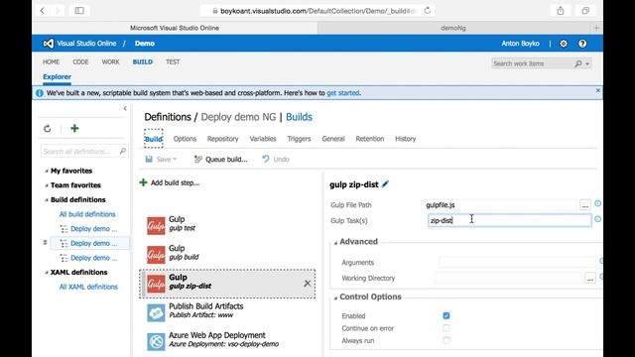This screenshot has height=357, width=635.
Task: Remove the gulp zip-dist step with X
Action: pyautogui.click(x=307, y=284)
